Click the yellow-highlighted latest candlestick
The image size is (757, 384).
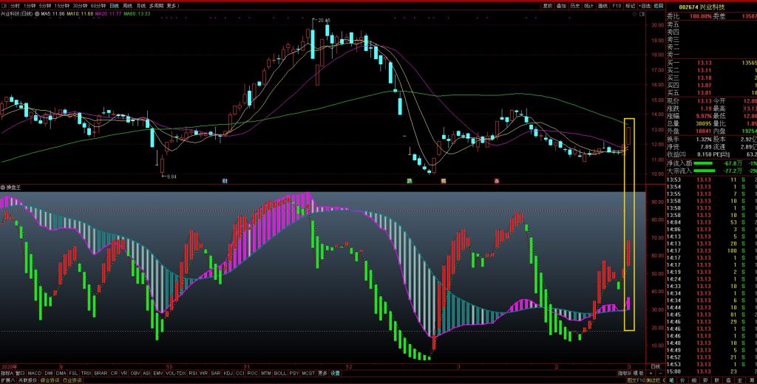[x=628, y=137]
